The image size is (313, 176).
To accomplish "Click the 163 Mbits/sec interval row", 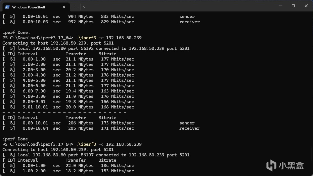I will coord(68,91).
